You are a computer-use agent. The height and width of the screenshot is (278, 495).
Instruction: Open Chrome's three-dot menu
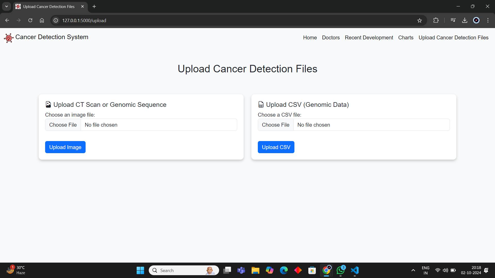coord(488,20)
